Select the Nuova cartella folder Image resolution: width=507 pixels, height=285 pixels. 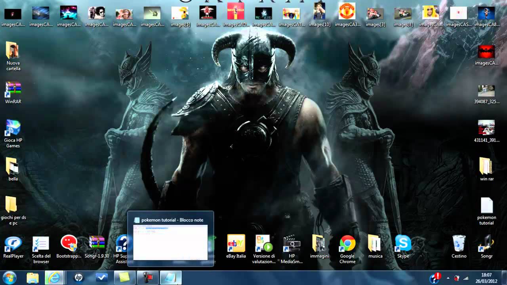pos(13,56)
